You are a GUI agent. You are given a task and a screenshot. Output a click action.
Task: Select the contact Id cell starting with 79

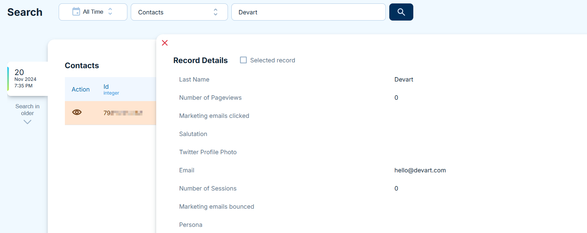coord(123,113)
